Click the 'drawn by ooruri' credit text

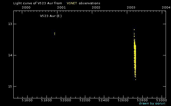(x=152, y=103)
